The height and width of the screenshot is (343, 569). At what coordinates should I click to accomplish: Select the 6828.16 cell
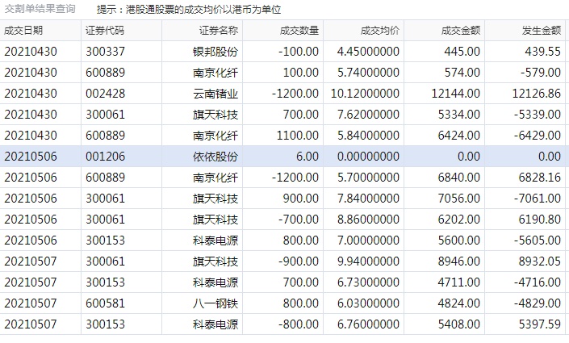540,178
